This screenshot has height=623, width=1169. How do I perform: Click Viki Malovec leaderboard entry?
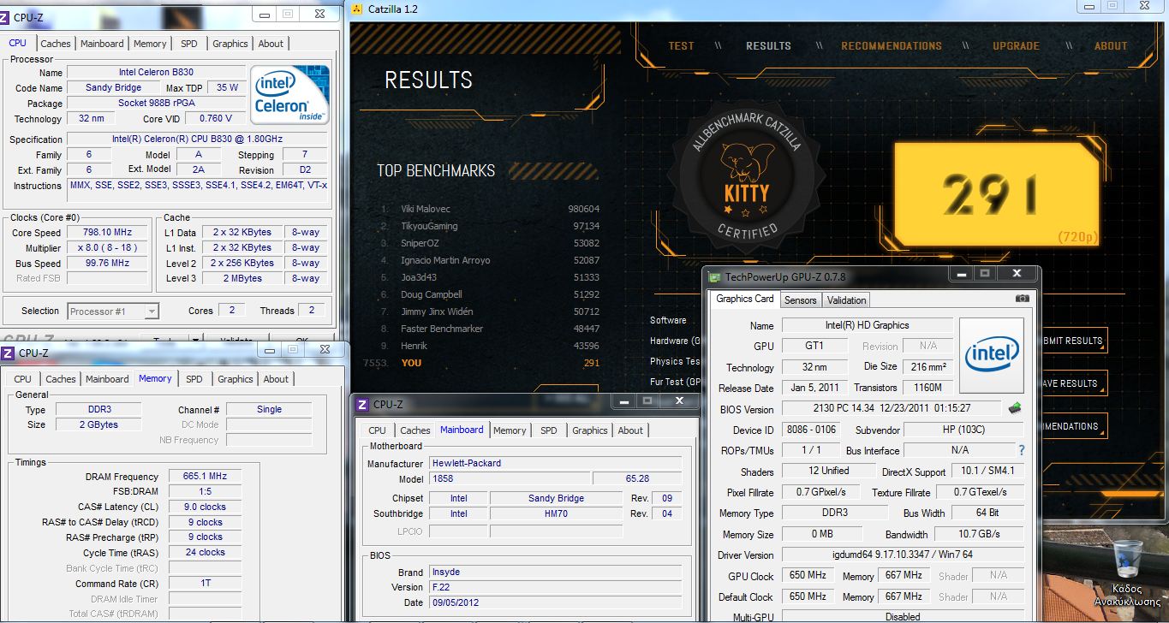coord(489,209)
